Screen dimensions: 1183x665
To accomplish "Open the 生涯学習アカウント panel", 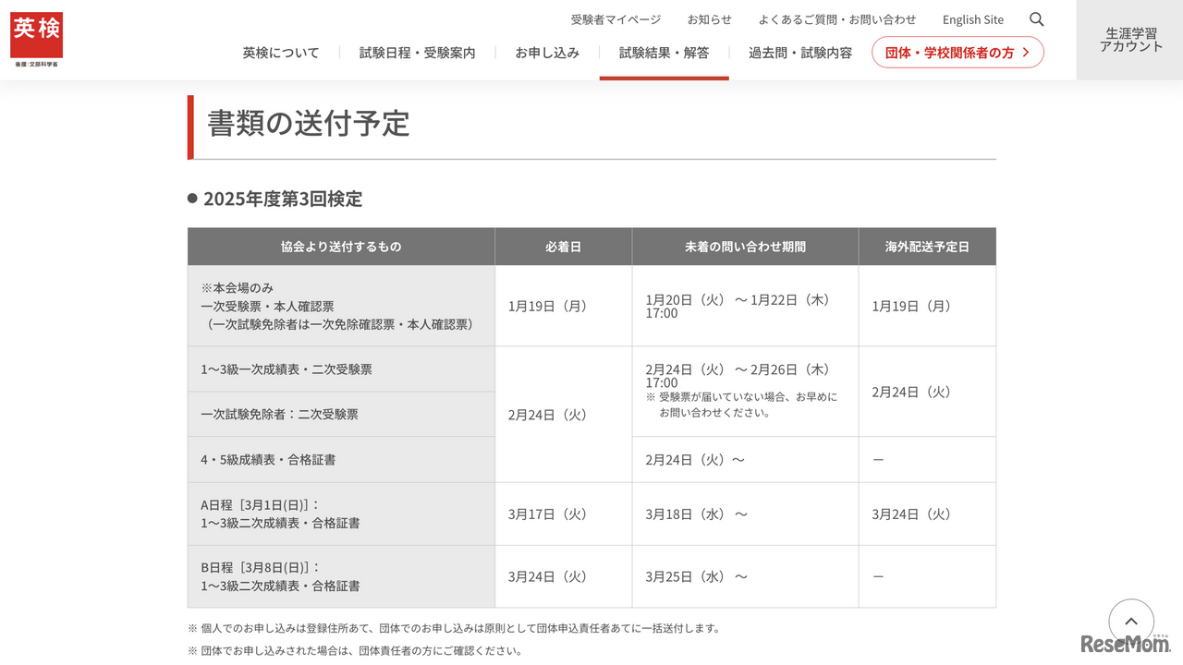I will 1129,40.
